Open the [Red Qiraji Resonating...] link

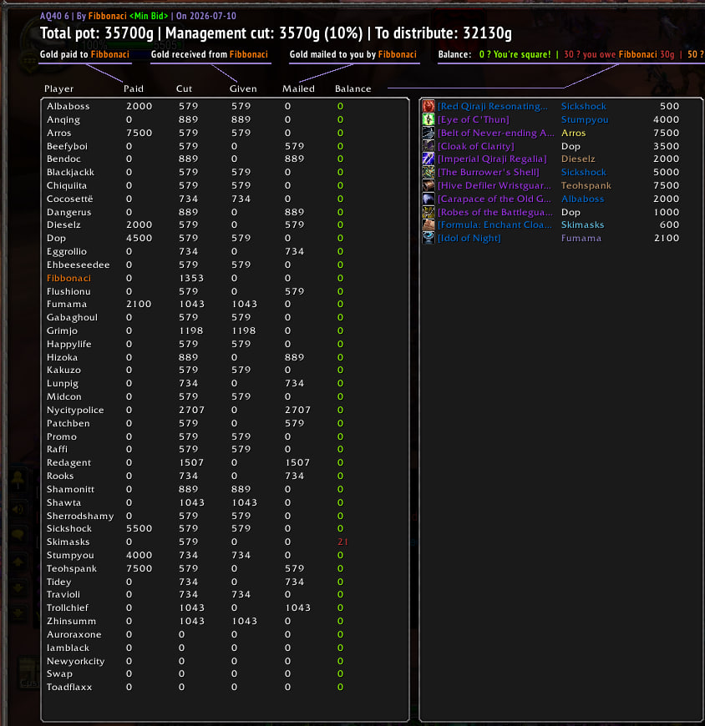[493, 106]
